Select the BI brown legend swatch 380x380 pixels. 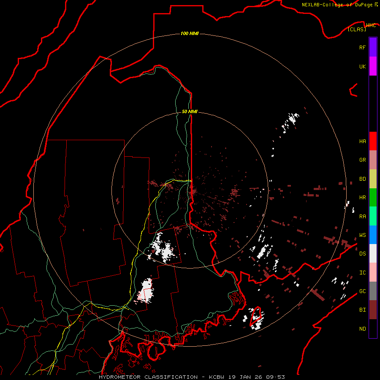click(373, 310)
